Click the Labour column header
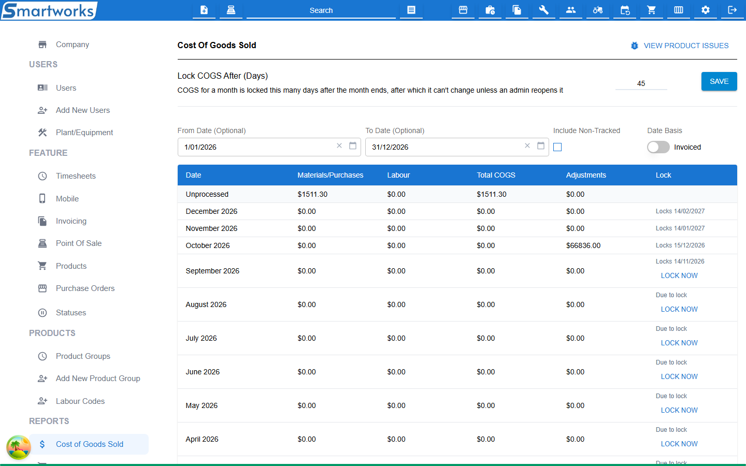Image resolution: width=746 pixels, height=466 pixels. [398, 175]
